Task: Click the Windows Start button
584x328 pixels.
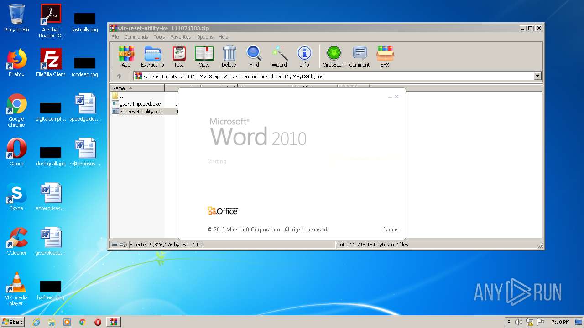Action: click(x=13, y=322)
